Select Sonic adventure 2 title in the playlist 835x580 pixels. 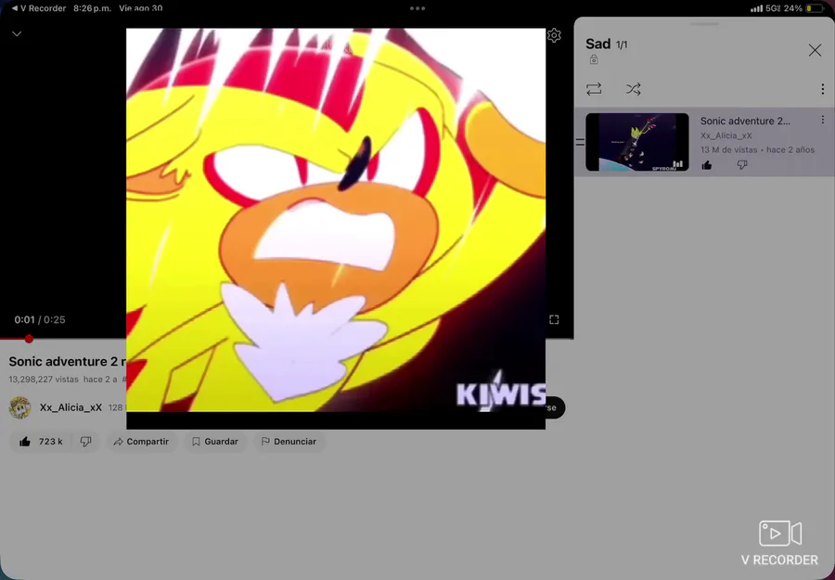745,121
